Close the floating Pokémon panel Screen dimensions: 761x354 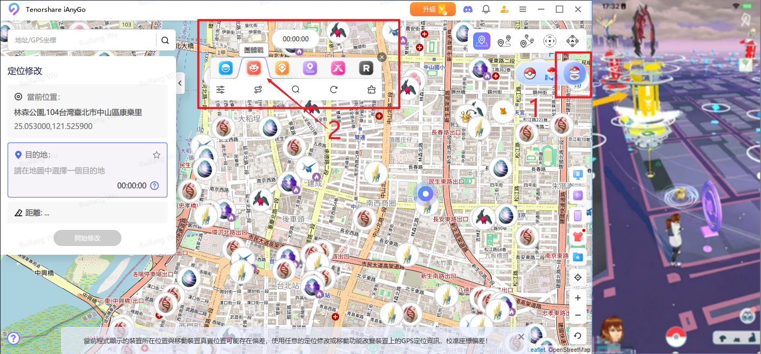click(x=382, y=57)
